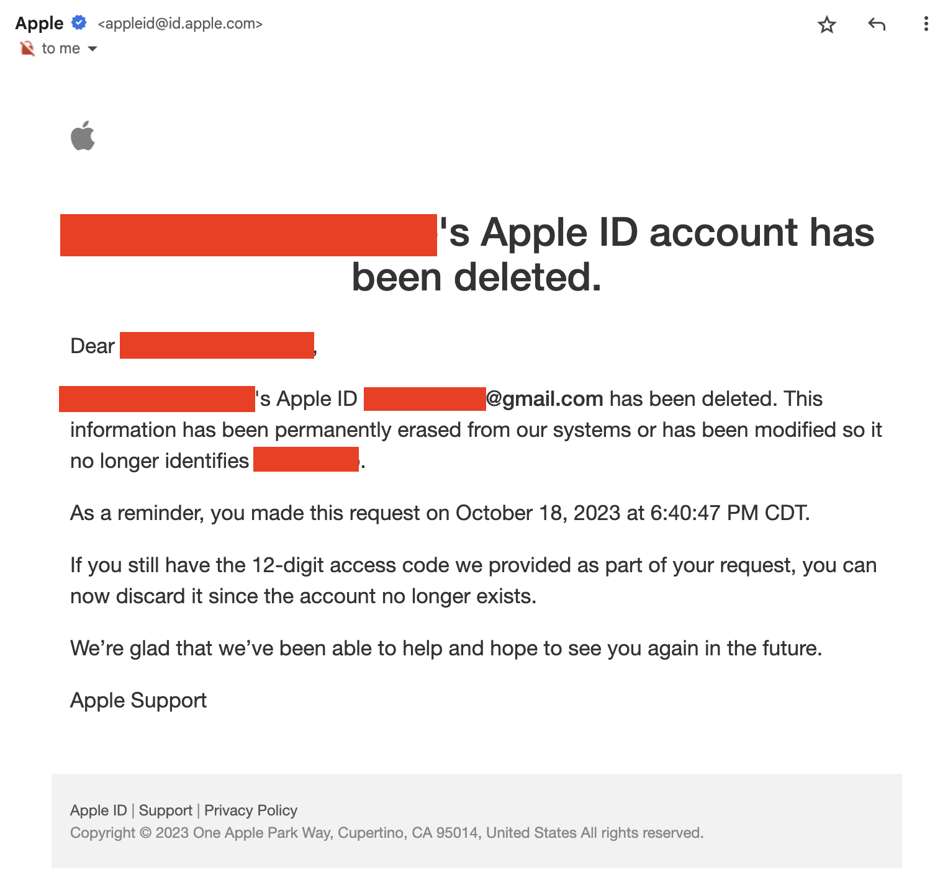The height and width of the screenshot is (880, 935).
Task: Click the Apple Support signature line
Action: pos(138,701)
